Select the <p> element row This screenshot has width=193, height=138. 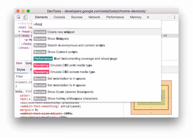28,40
